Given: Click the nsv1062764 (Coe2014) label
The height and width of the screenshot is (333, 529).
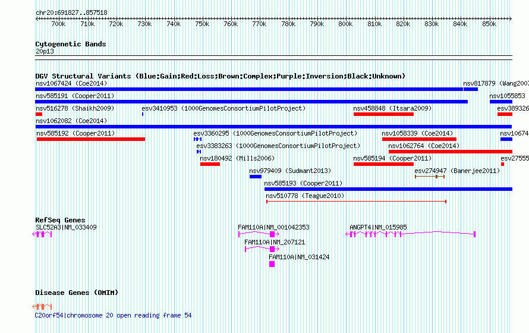Looking at the screenshot, I should [x=424, y=146].
